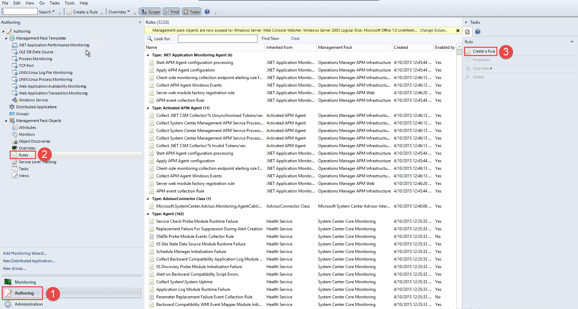Open the Monitors node icon
This screenshot has height=309, width=578.
point(15,134)
